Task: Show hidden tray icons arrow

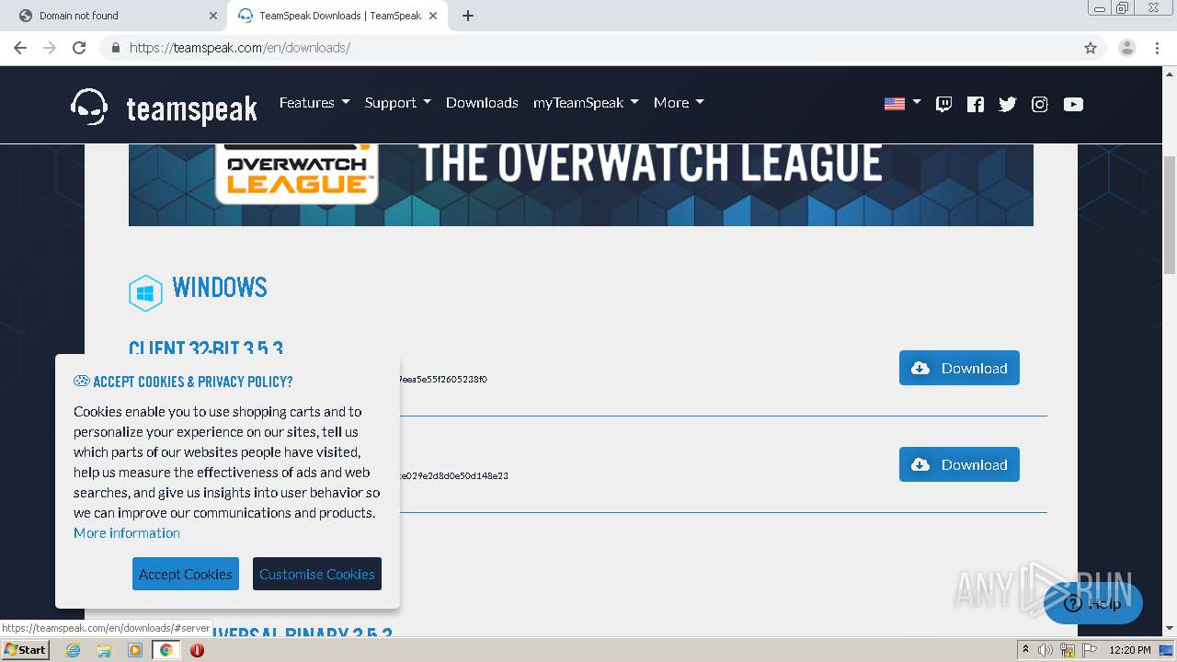Action: pos(1025,650)
